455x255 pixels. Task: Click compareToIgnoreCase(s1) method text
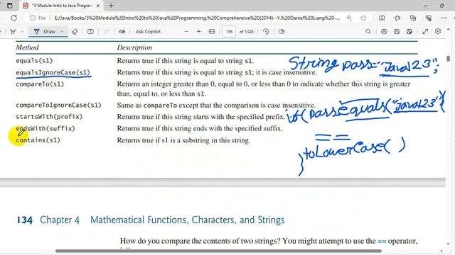click(x=58, y=105)
